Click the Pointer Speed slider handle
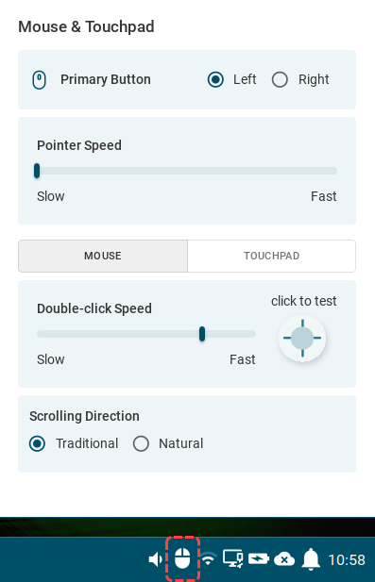This screenshot has width=375, height=582. 37,171
